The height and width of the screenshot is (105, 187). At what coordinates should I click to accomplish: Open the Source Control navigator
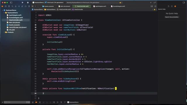pos(6,6)
